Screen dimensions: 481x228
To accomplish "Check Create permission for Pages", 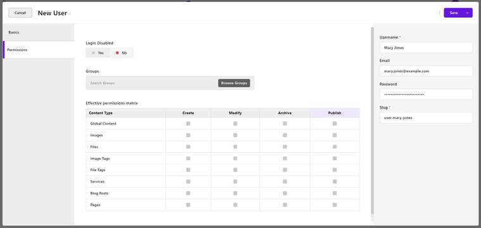I will click(188, 205).
